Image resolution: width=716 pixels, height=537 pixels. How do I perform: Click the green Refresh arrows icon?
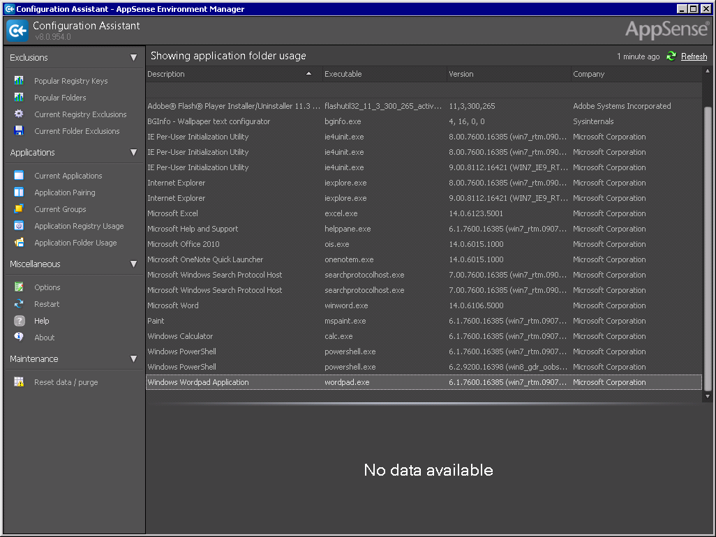[671, 56]
